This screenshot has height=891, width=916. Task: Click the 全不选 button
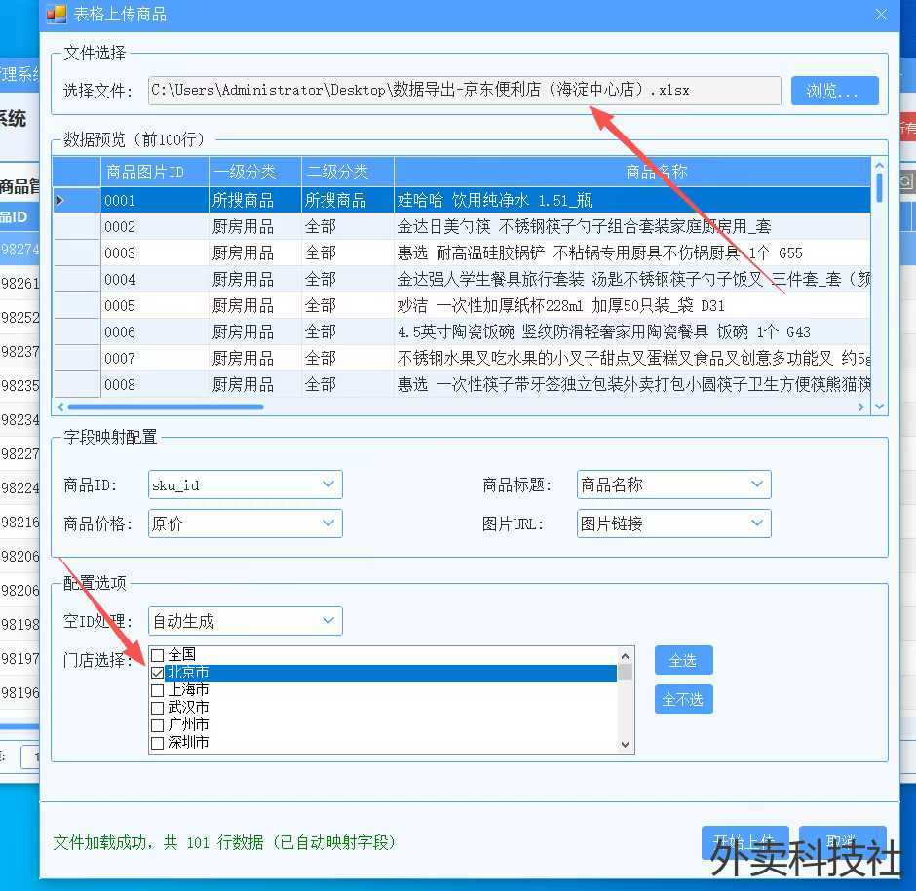click(683, 699)
